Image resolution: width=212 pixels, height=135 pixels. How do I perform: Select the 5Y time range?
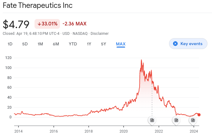coord(104,44)
